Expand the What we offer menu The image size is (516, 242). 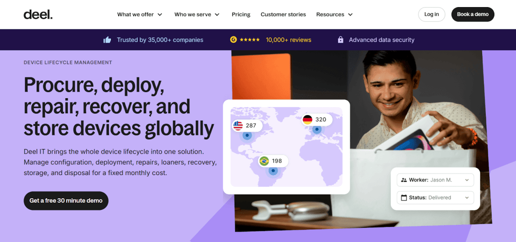pos(140,15)
